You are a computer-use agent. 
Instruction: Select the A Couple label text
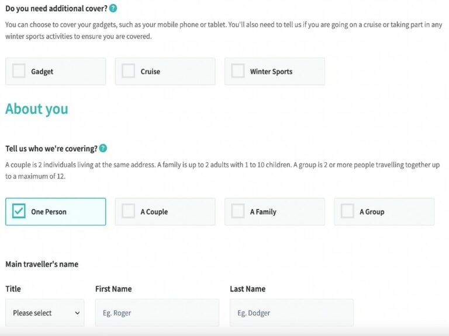click(x=154, y=212)
